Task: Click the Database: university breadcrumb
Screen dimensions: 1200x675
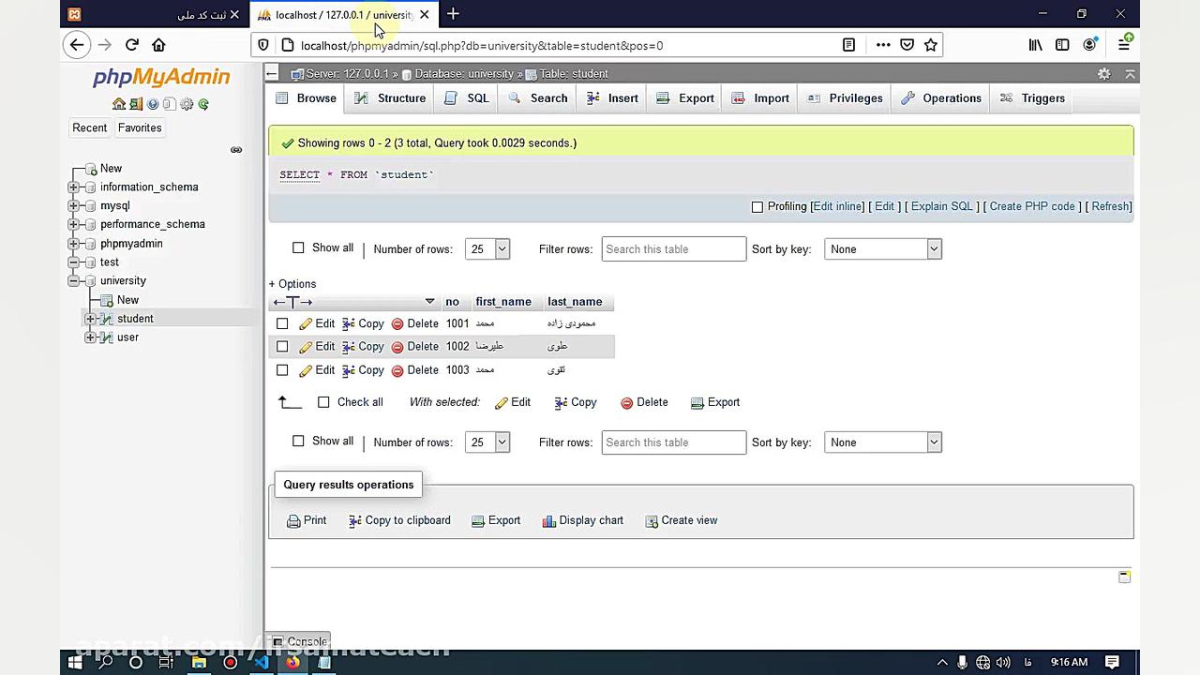Action: [464, 74]
